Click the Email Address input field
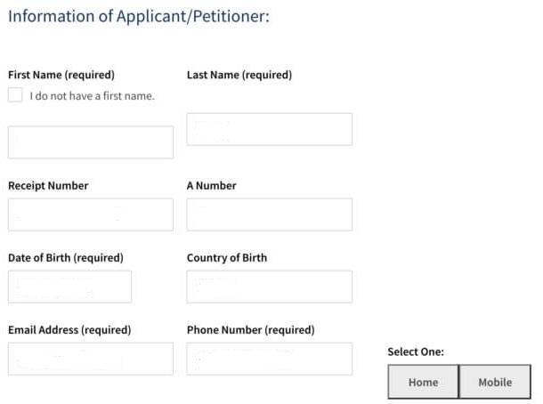The image size is (543, 404). tap(91, 359)
